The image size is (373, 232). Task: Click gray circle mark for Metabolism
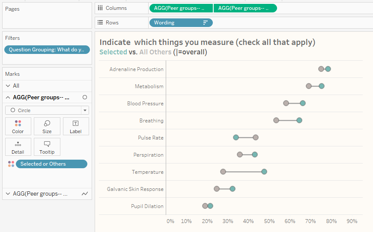[308, 86]
